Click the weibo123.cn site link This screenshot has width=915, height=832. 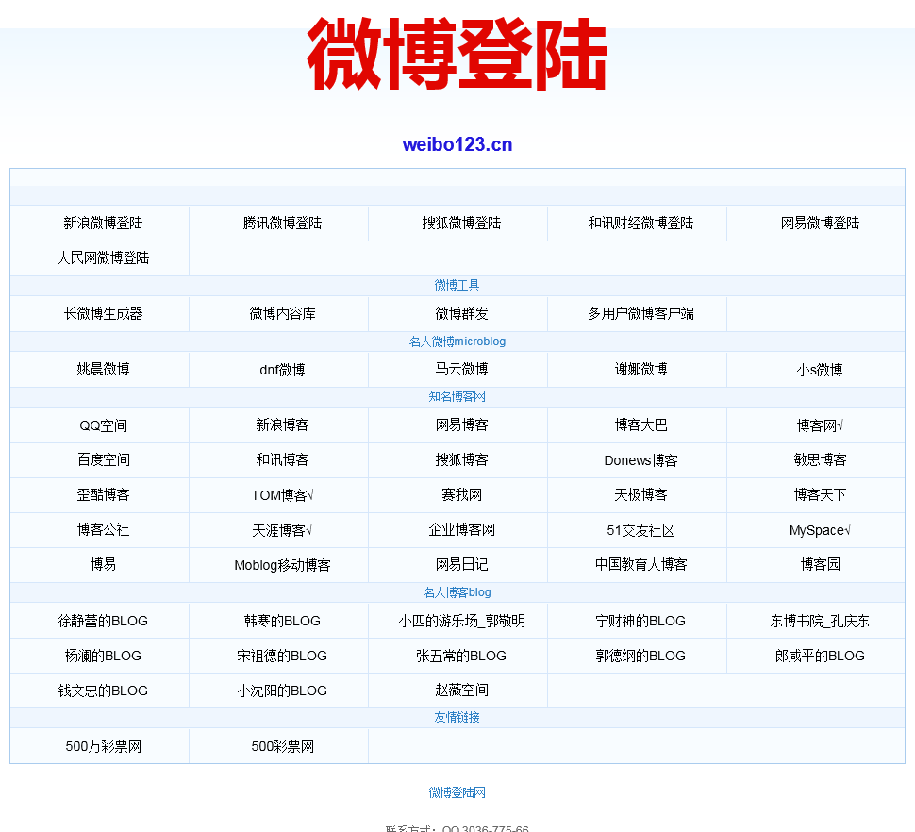(457, 144)
